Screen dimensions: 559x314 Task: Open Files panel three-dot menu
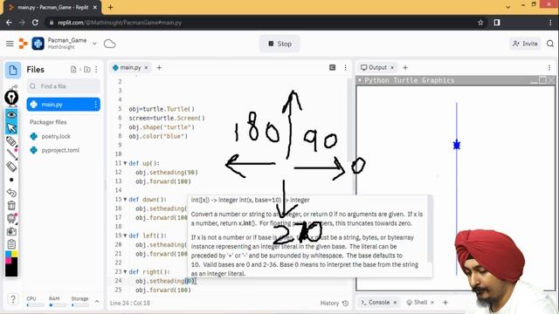point(96,70)
